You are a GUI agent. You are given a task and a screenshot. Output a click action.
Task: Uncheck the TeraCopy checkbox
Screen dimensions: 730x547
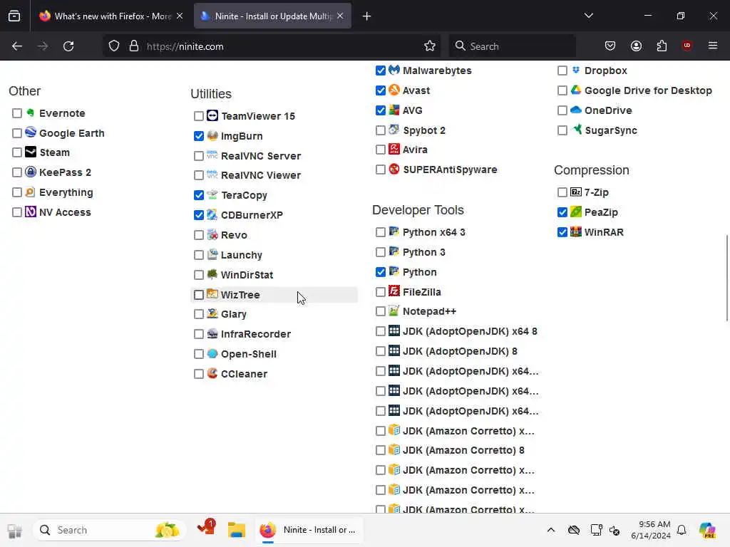click(199, 195)
